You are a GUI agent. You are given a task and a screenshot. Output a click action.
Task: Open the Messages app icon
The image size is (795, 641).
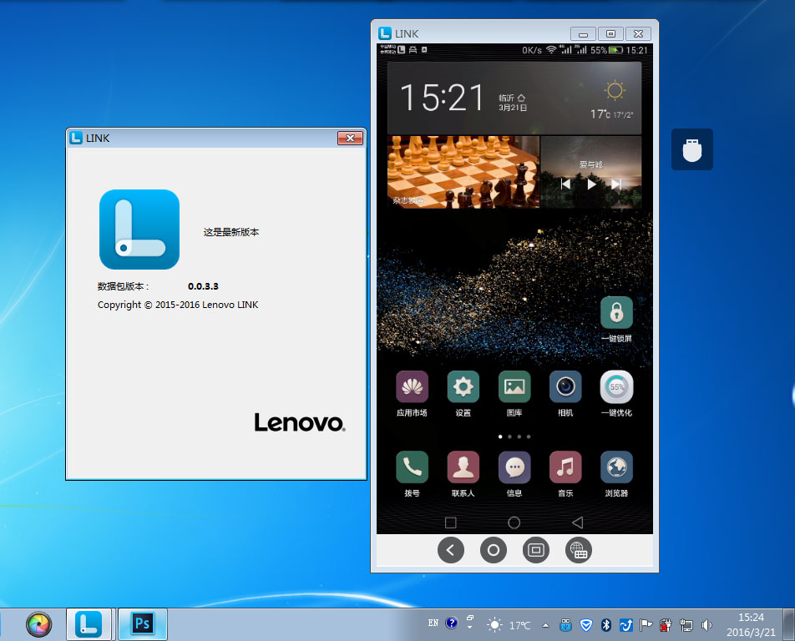click(x=514, y=467)
